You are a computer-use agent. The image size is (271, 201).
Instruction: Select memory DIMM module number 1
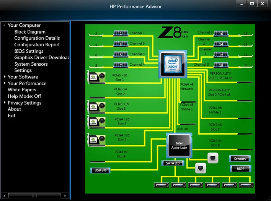click(x=121, y=34)
